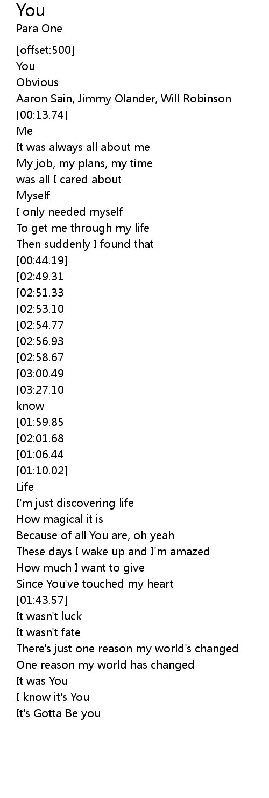Click the '[offset:500]' tag line
Viewport: 269px width, 798px height.
coord(46,50)
